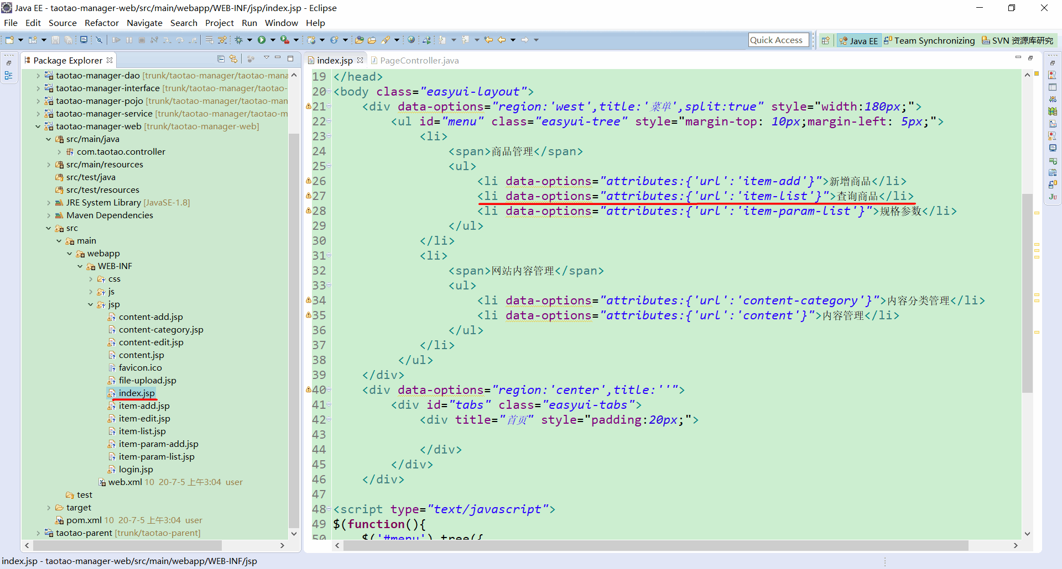Click the Forward navigation arrow icon
Viewport: 1062px width, 569px height.
point(525,40)
